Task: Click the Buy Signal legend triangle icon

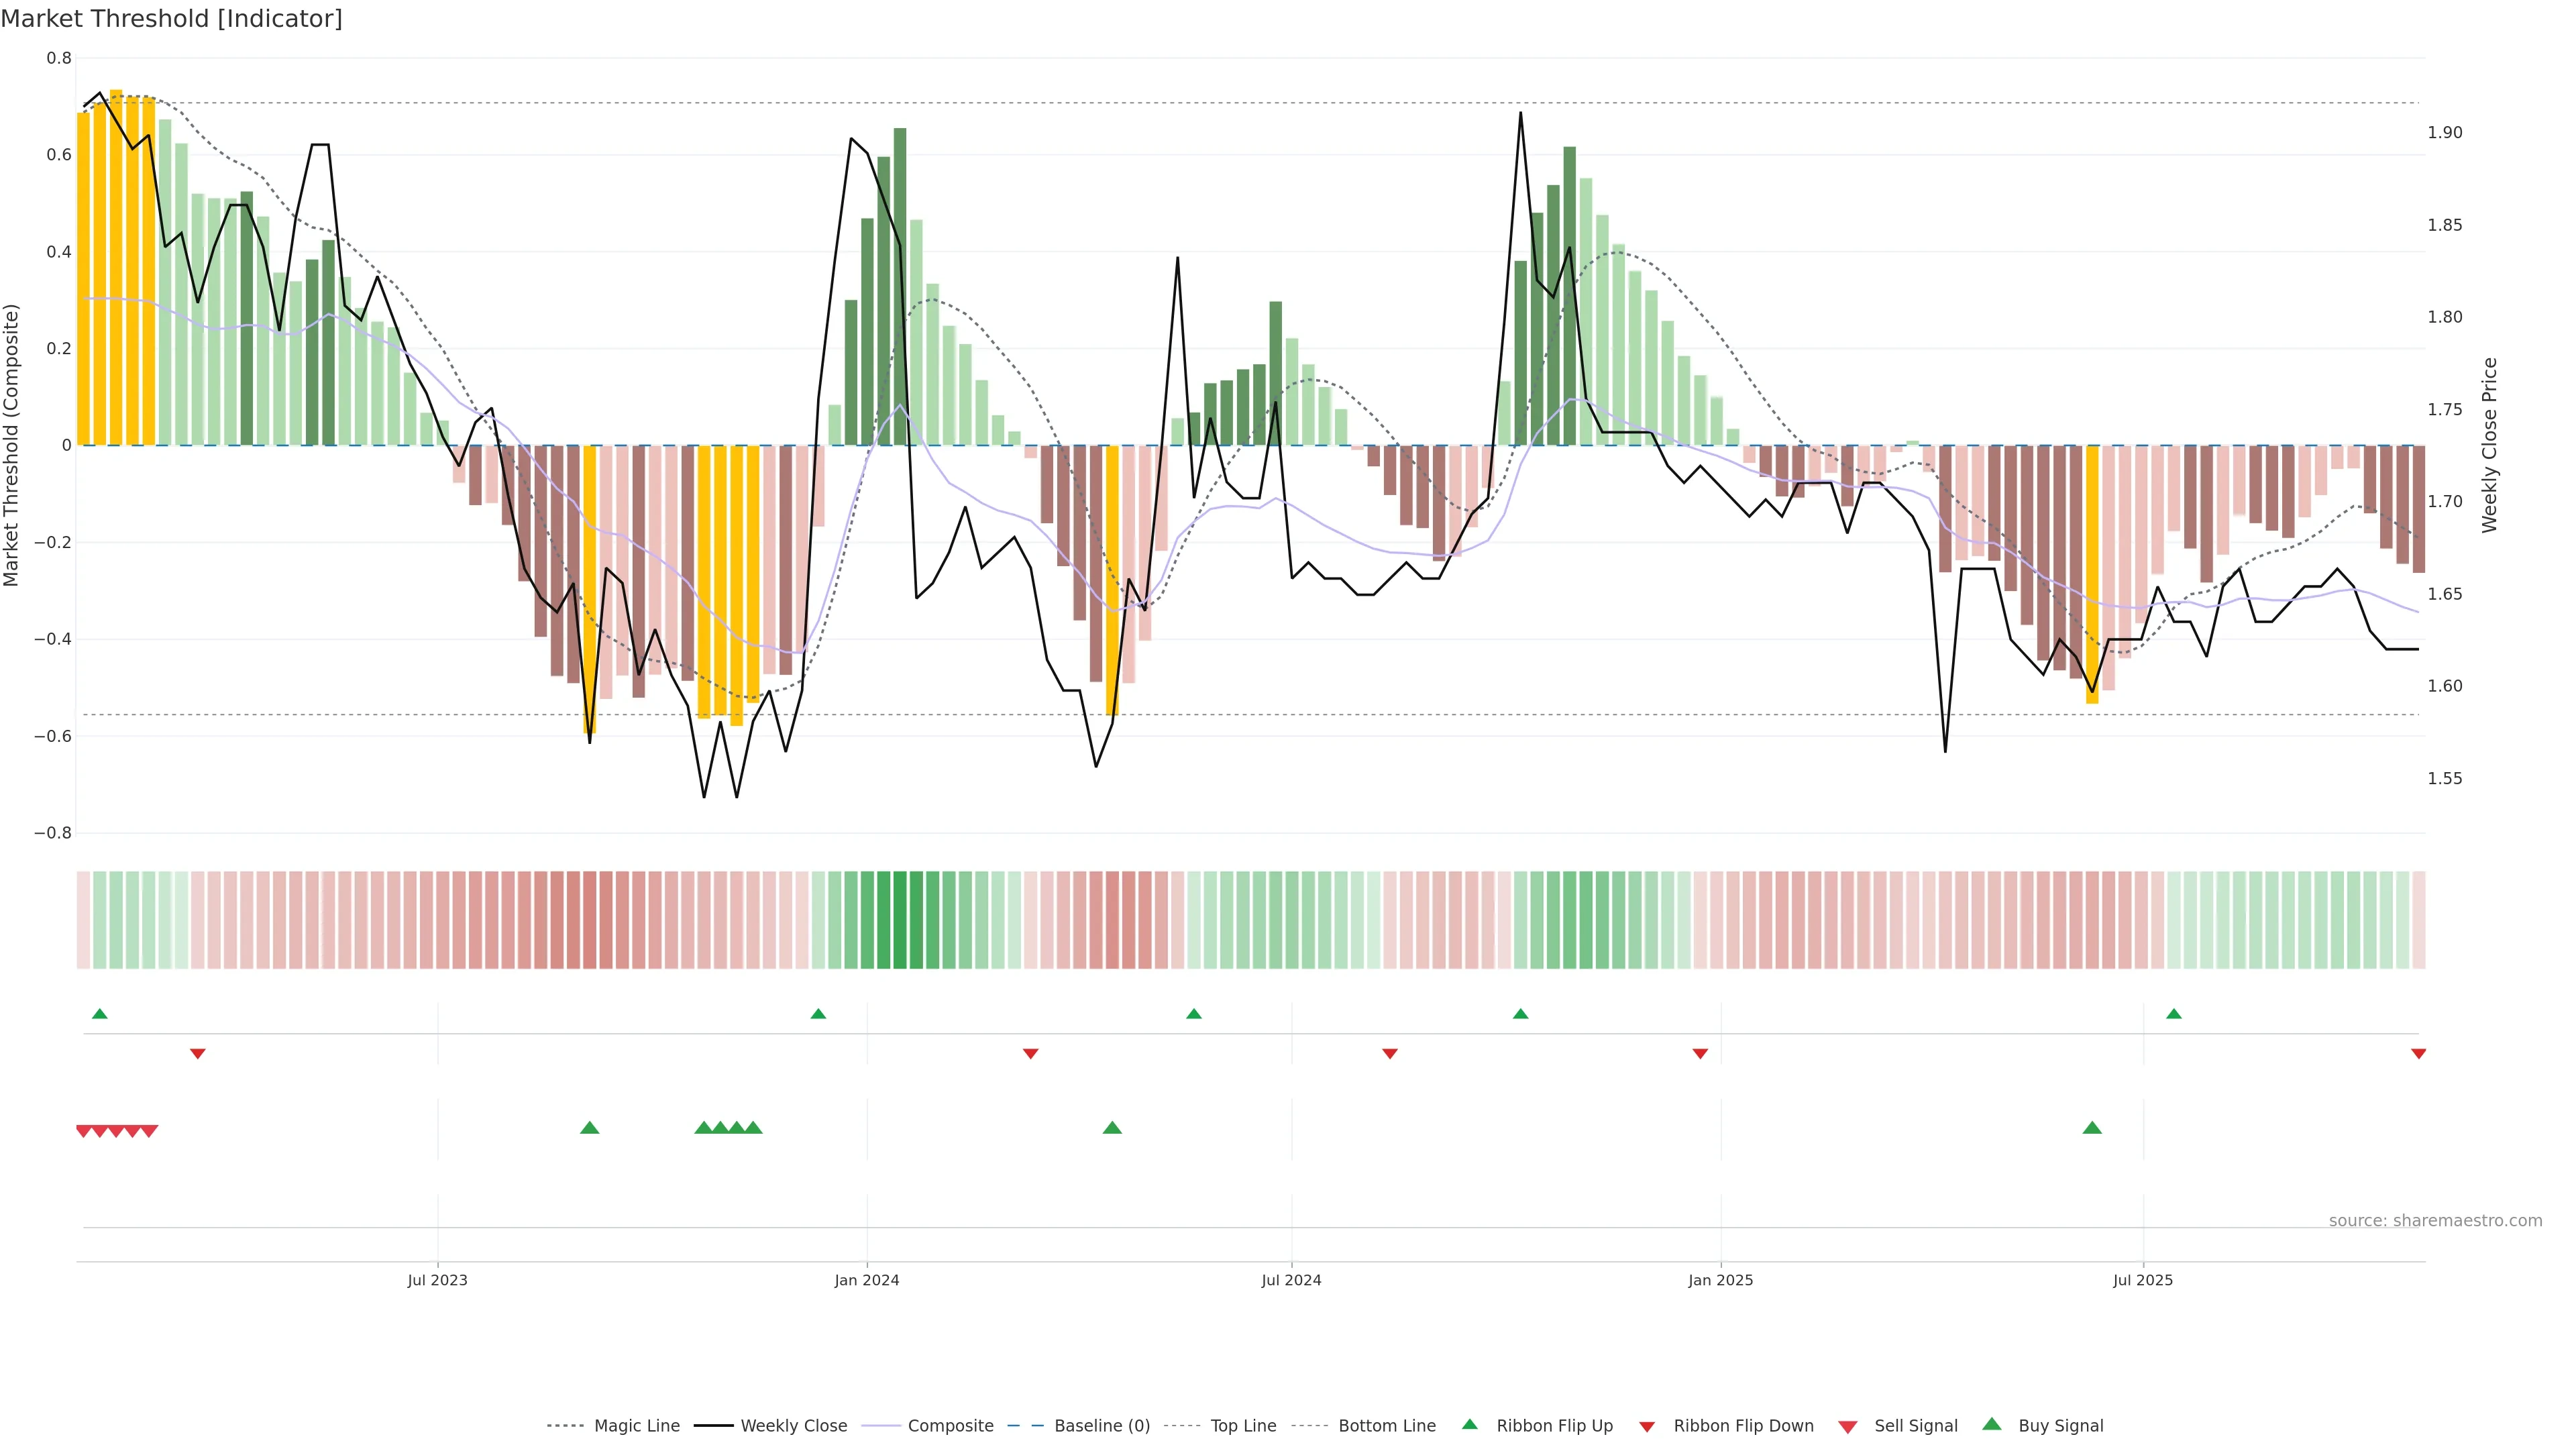Action: [x=1992, y=1424]
